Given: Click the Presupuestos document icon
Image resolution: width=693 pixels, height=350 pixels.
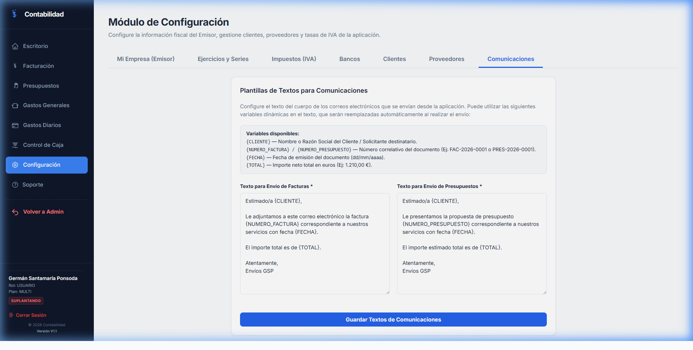Looking at the screenshot, I should click(16, 86).
